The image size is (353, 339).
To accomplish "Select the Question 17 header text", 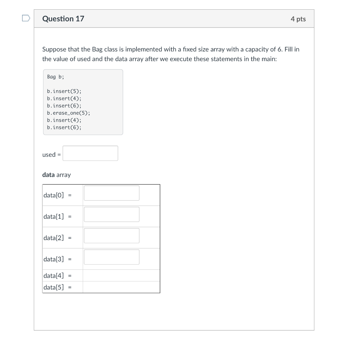I will [63, 19].
